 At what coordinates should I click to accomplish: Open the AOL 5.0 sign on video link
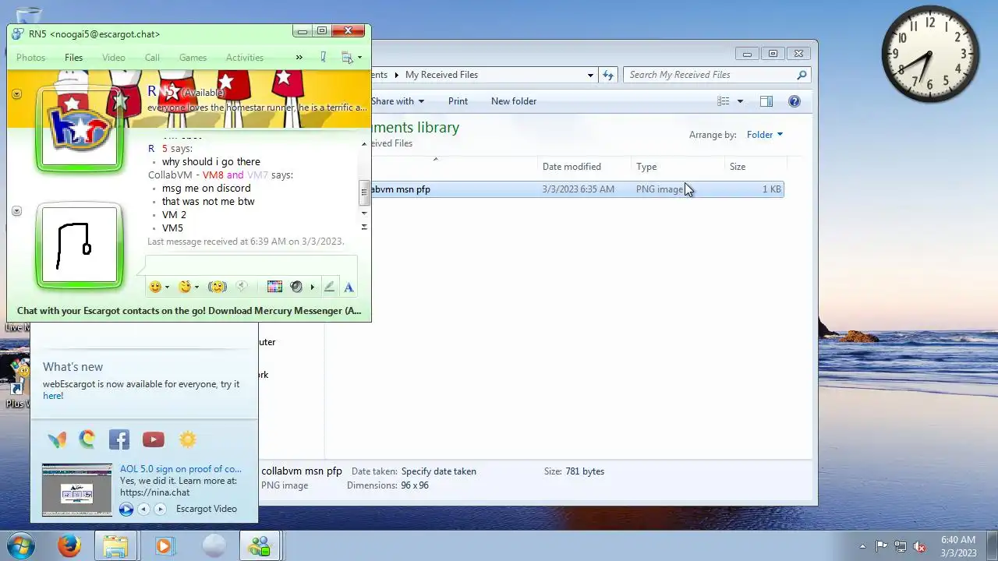pos(181,469)
